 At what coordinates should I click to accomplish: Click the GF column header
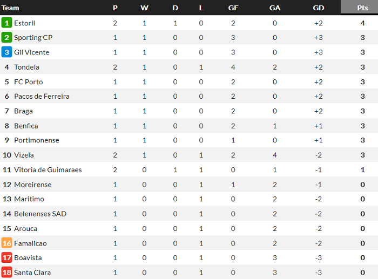(x=233, y=8)
